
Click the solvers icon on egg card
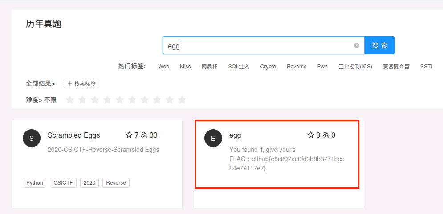[x=326, y=135]
